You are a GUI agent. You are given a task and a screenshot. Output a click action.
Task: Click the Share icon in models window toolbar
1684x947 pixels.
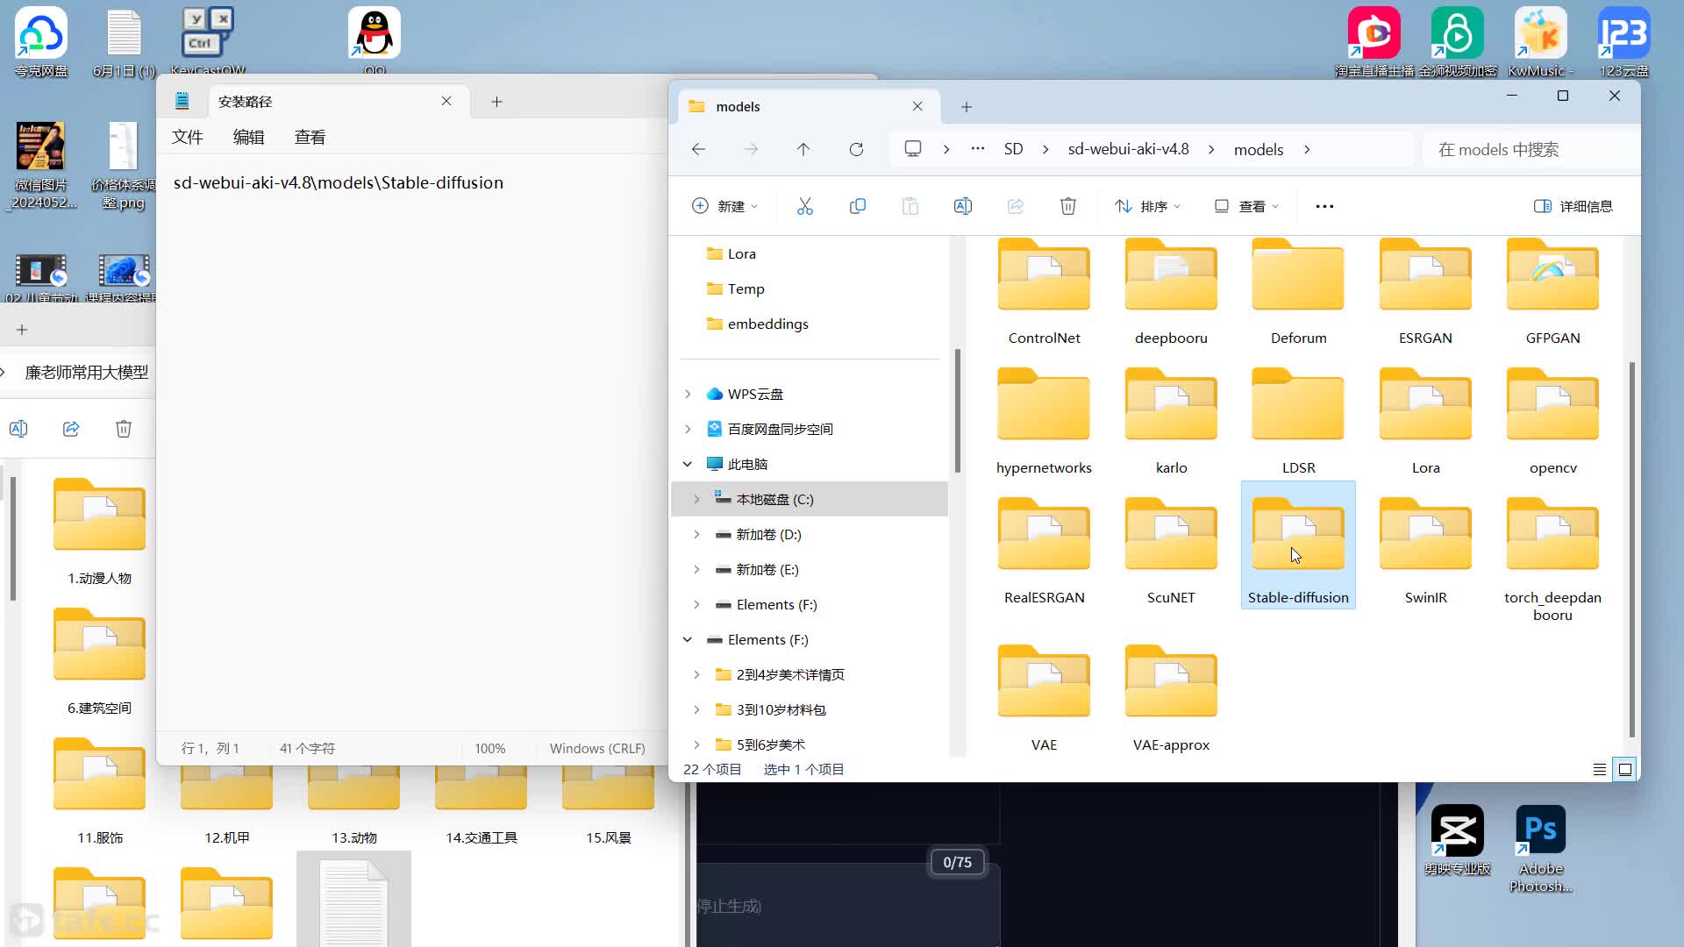pos(1015,206)
